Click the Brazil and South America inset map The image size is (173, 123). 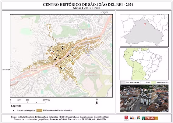pos(144,64)
